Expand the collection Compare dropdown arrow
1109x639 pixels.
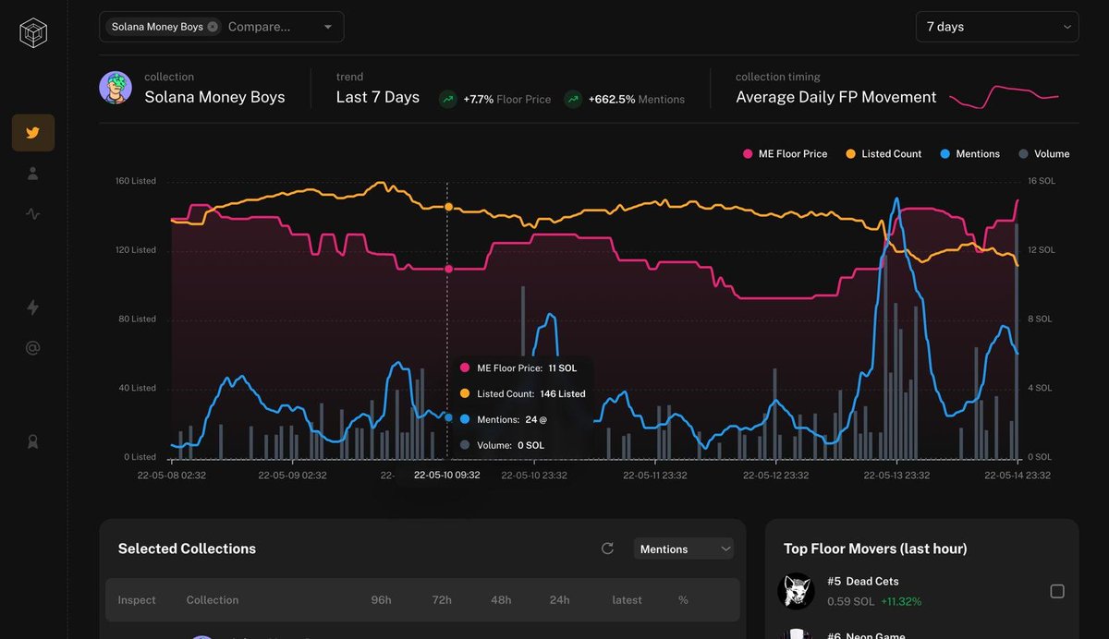(328, 27)
